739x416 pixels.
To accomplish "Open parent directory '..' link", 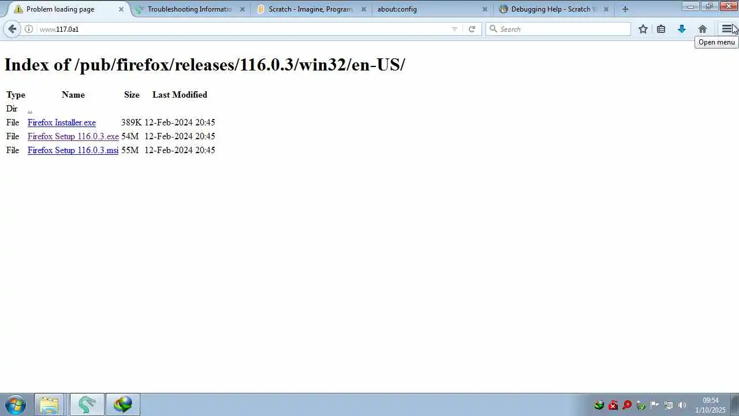I will click(30, 109).
